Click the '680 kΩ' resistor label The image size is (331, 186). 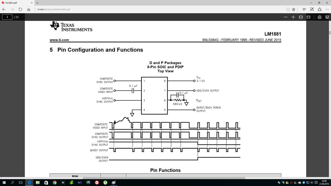click(x=177, y=104)
